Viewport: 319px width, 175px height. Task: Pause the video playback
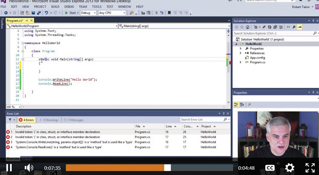(x=9, y=168)
